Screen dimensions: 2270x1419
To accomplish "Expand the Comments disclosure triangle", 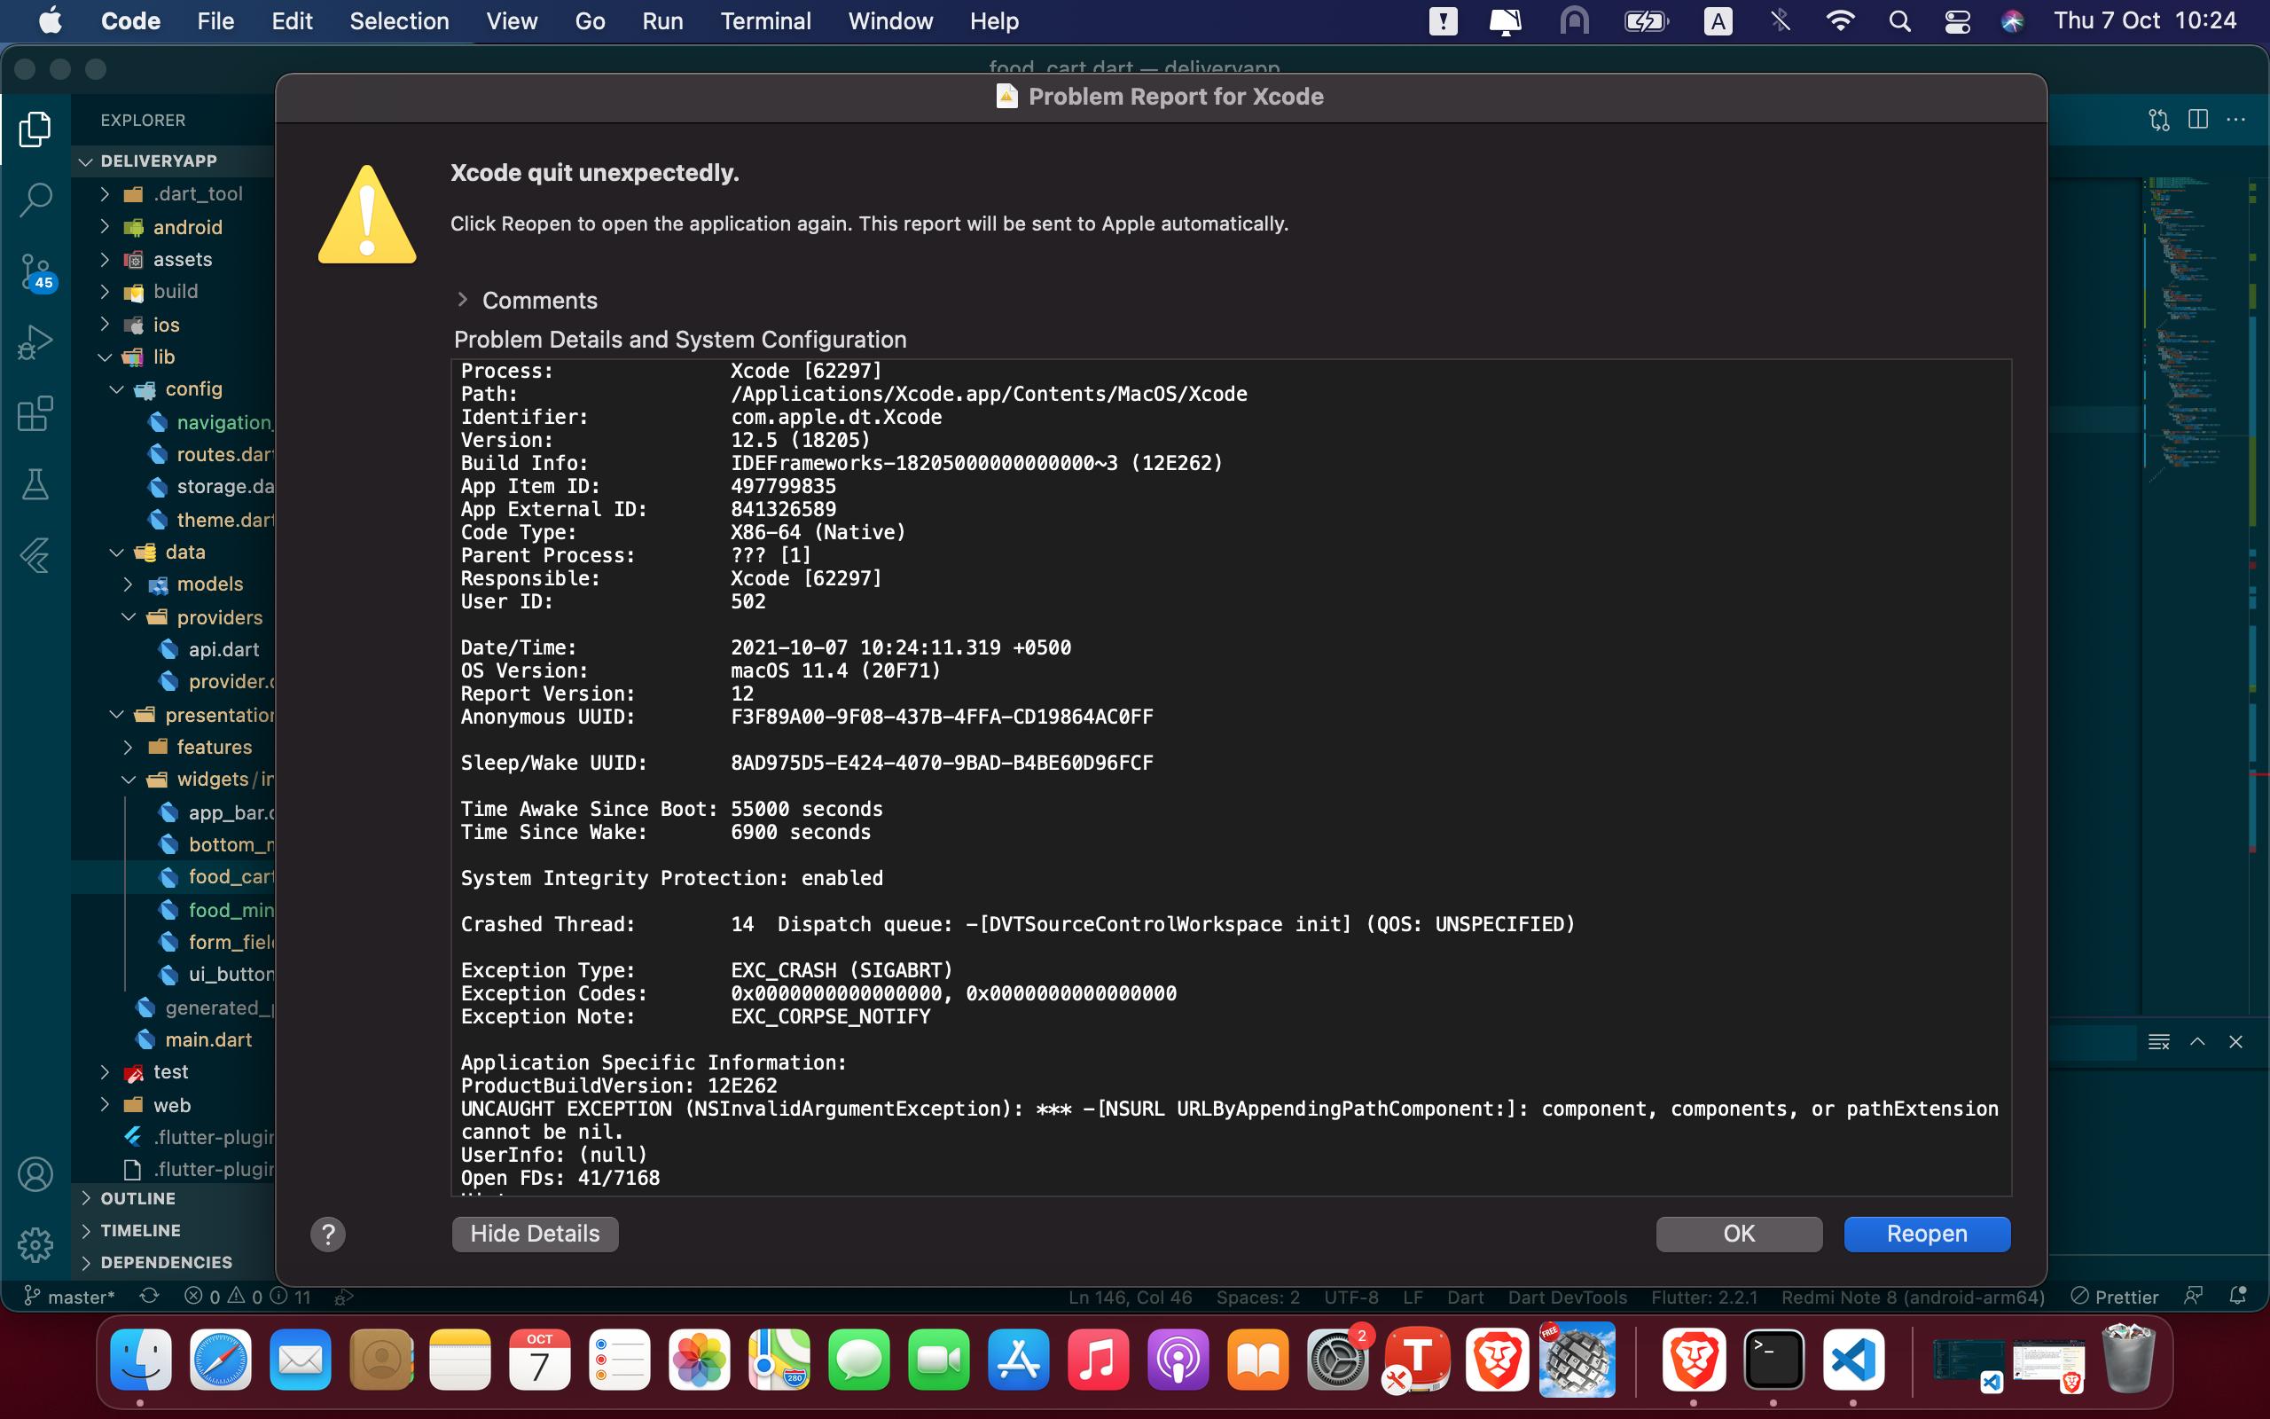I will click(x=463, y=300).
